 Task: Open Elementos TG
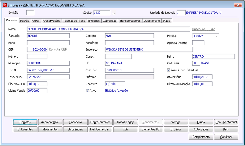click(151, 129)
